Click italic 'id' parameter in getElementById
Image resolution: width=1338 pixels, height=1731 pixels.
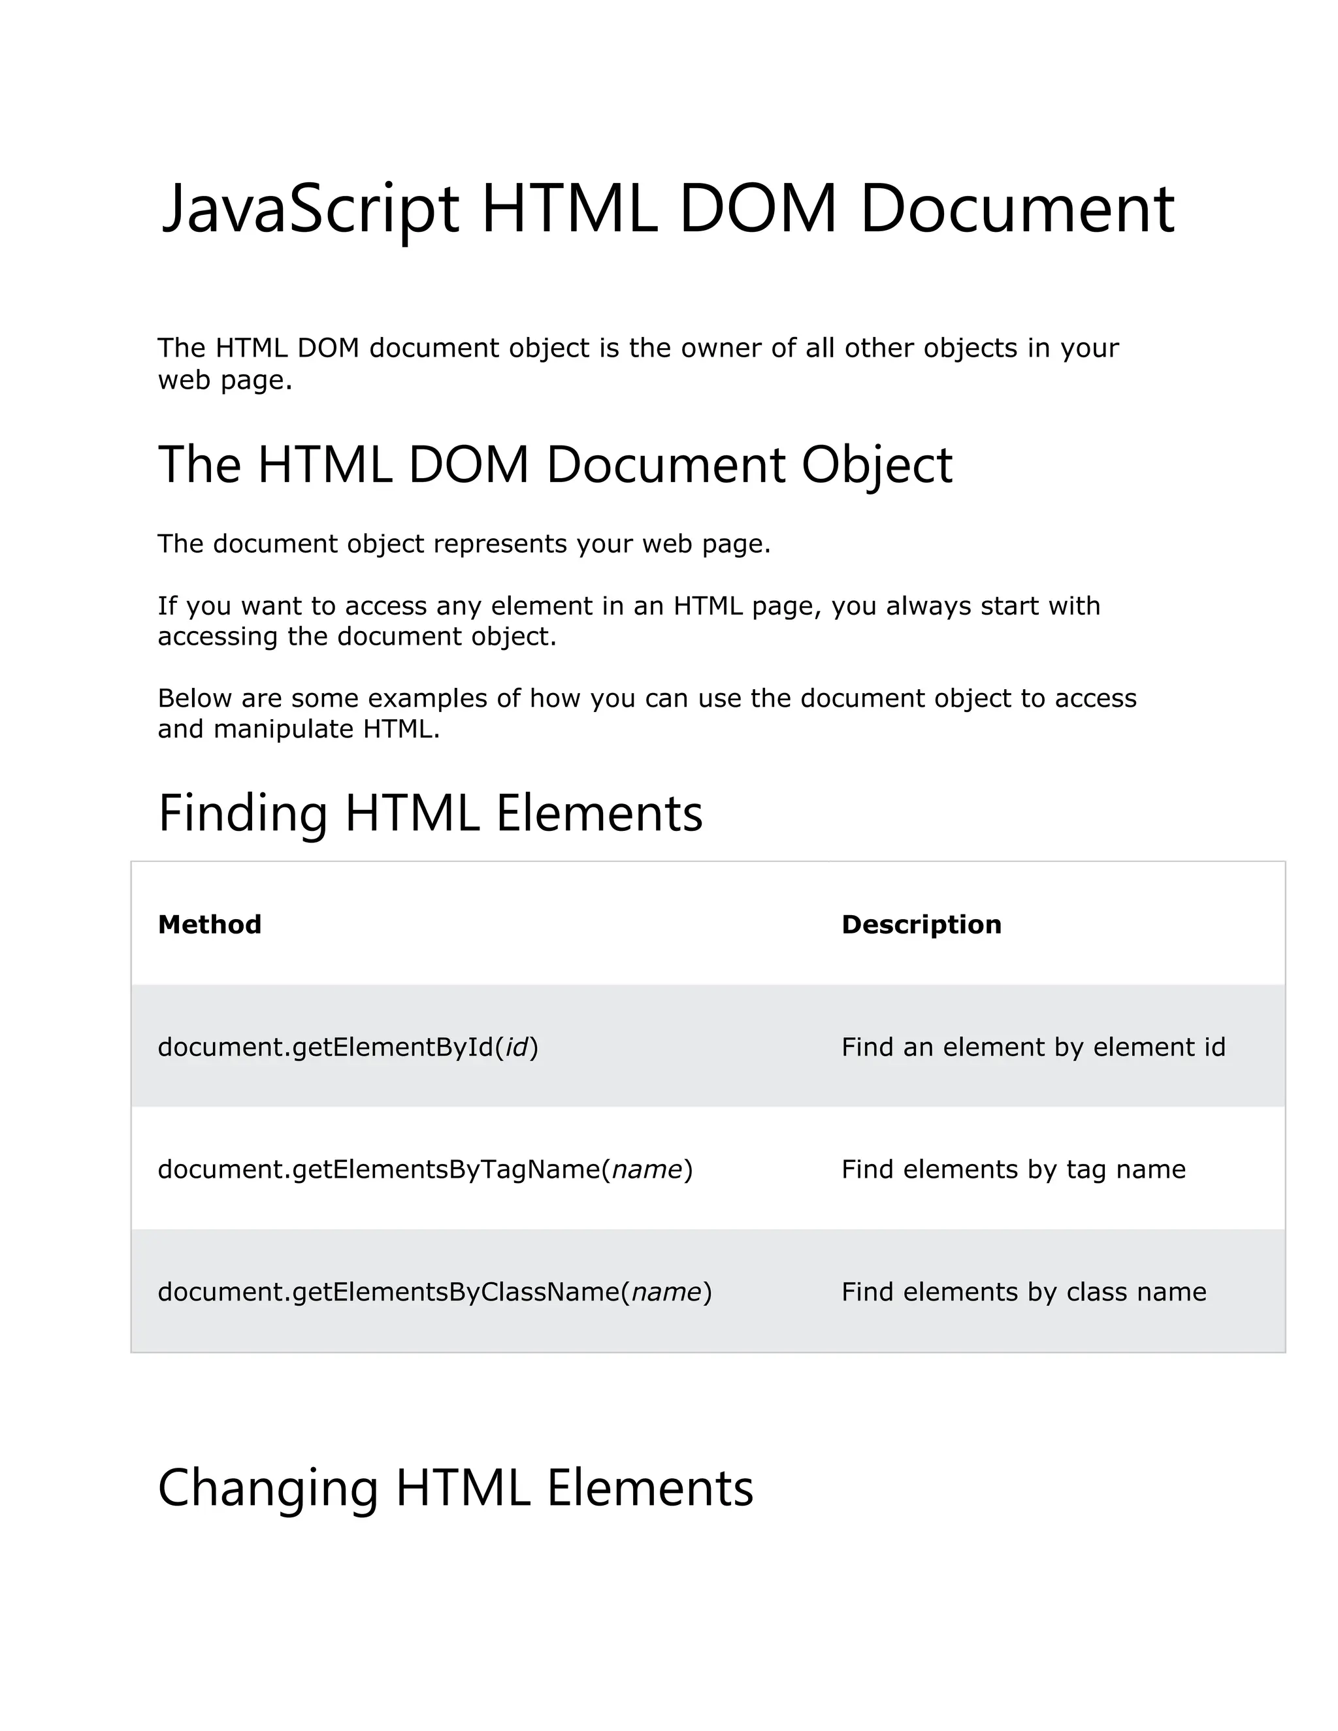coord(517,1048)
